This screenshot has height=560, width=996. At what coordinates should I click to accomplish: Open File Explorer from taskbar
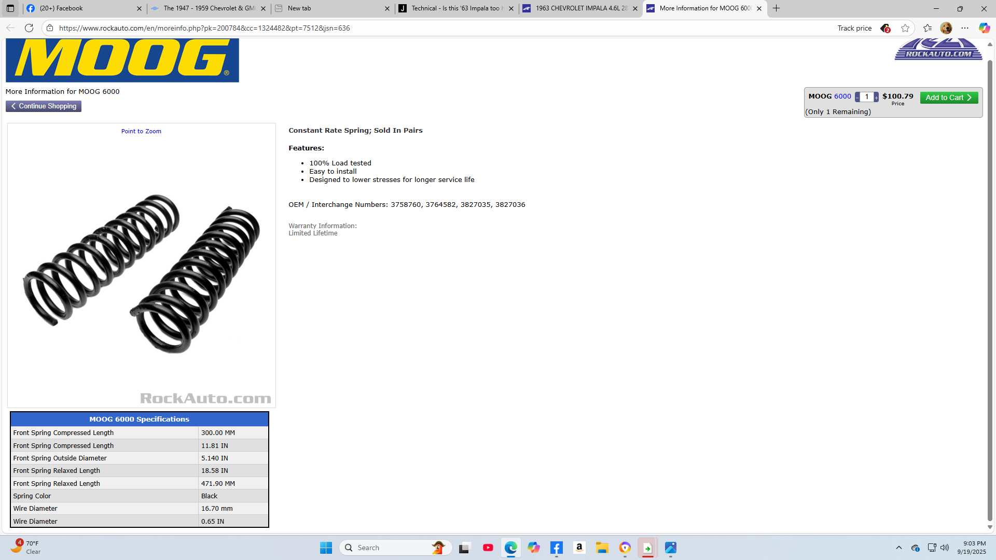pos(602,548)
